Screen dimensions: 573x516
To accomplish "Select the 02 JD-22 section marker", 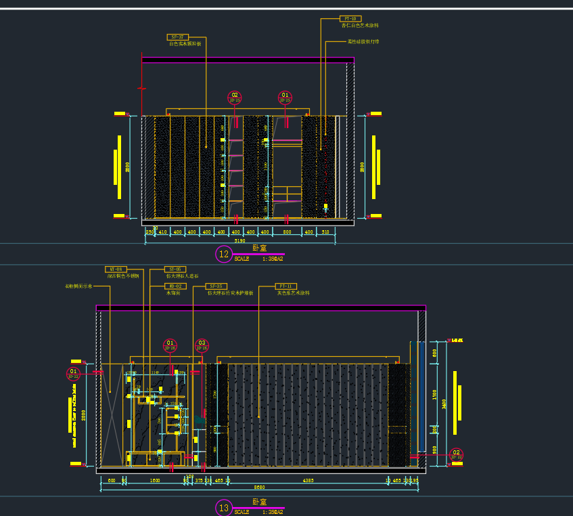I will (456, 454).
